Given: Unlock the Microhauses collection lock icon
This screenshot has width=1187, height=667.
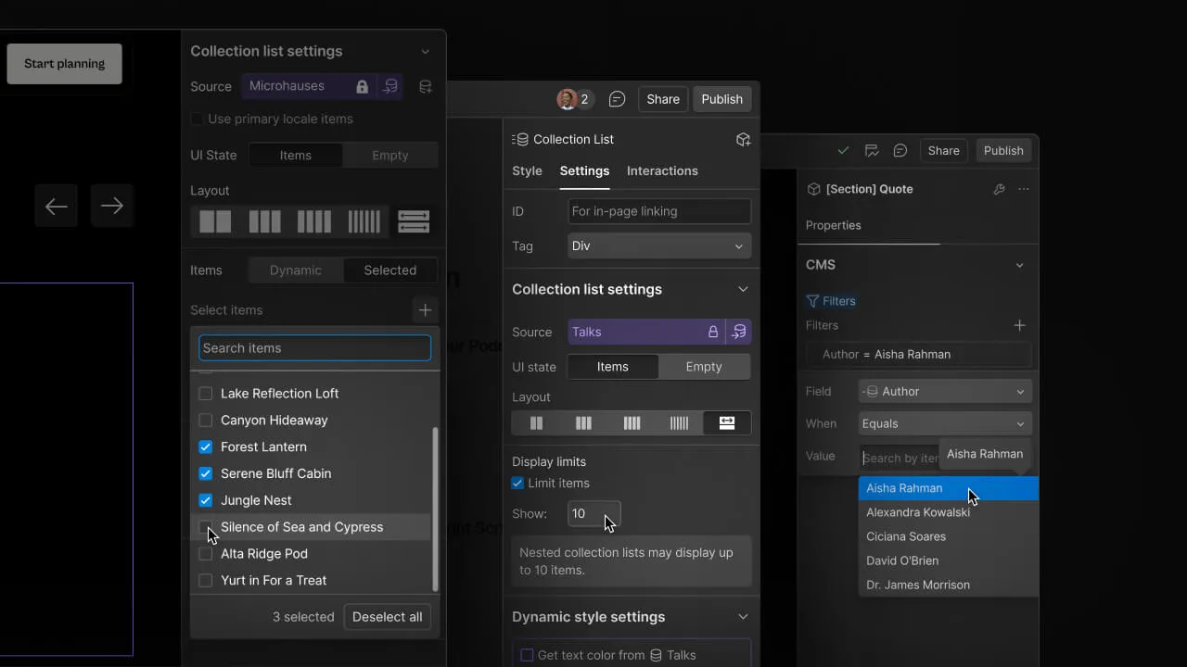Looking at the screenshot, I should 362,85.
